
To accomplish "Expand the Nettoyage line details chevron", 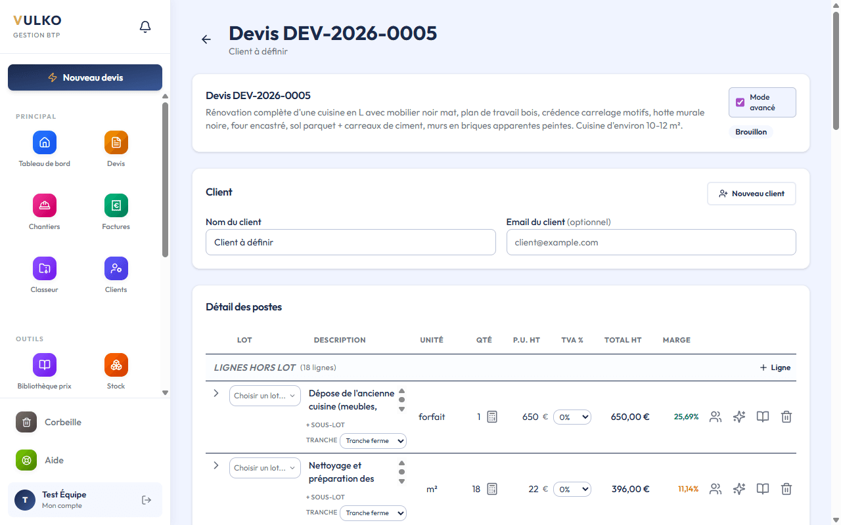I will tap(216, 465).
